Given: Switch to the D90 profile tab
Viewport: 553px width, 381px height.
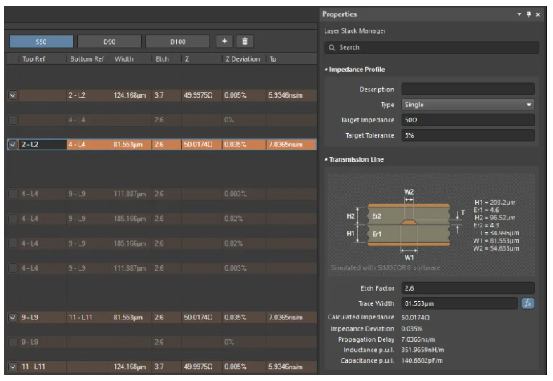Looking at the screenshot, I should point(109,41).
